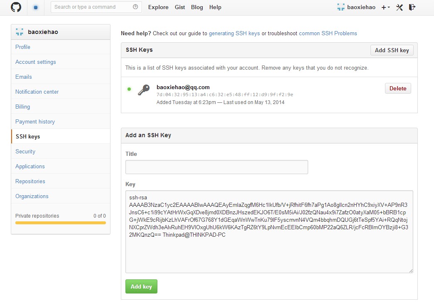Open the notifications indicator icon

[x=36, y=7]
